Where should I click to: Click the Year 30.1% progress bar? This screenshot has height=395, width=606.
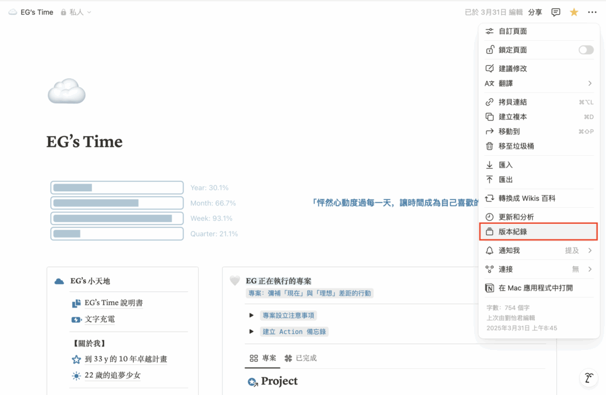tap(117, 188)
